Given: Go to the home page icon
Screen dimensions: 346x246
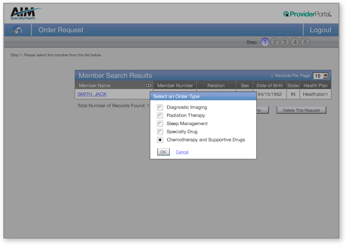Looking at the screenshot, I should [x=17, y=30].
